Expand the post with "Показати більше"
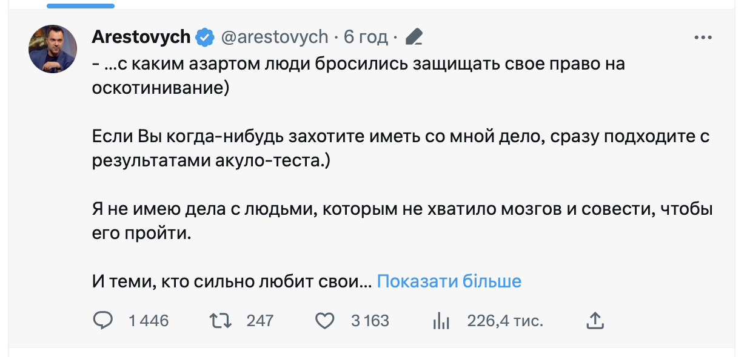The width and height of the screenshot is (747, 357). (449, 281)
